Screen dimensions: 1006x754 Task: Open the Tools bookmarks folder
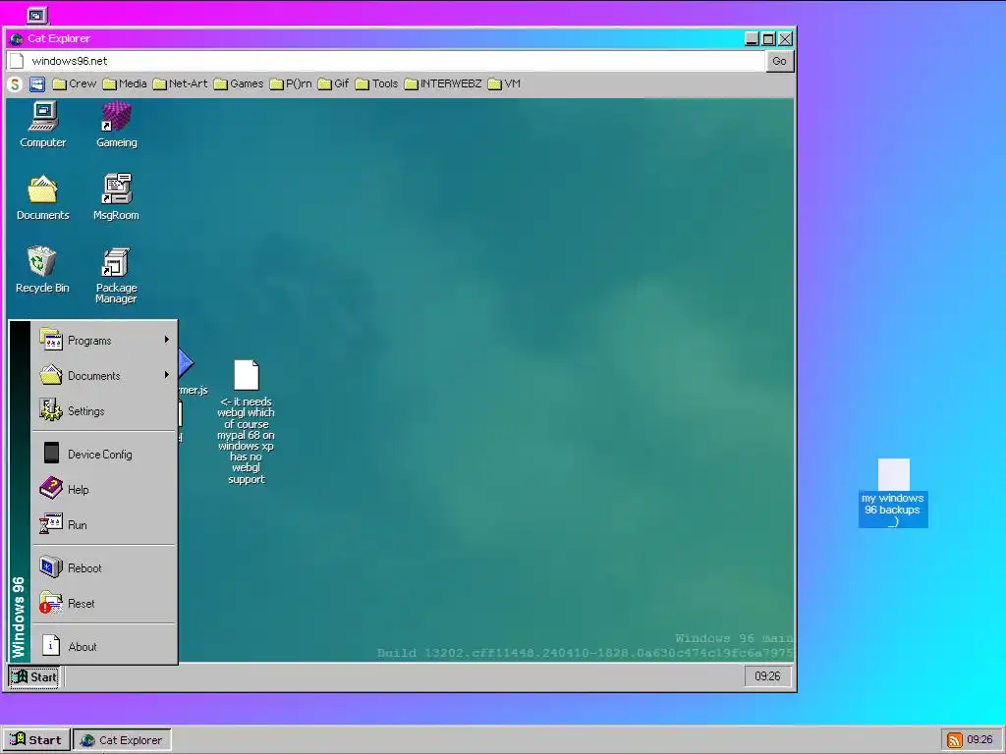click(x=376, y=84)
